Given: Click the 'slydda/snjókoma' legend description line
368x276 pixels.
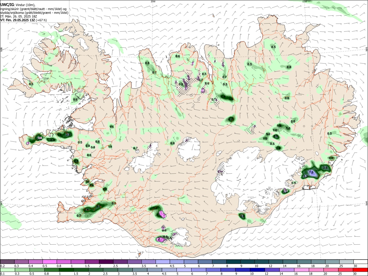Looking at the screenshot, I should (x=34, y=13).
